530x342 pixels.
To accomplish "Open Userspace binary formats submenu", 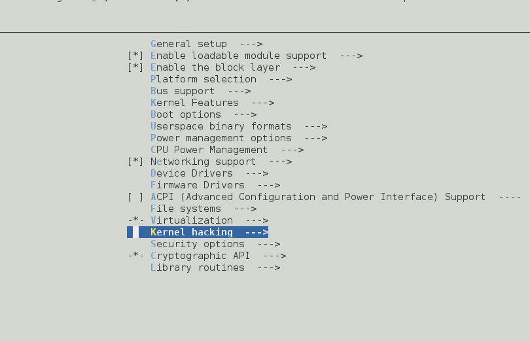I will click(x=239, y=126).
